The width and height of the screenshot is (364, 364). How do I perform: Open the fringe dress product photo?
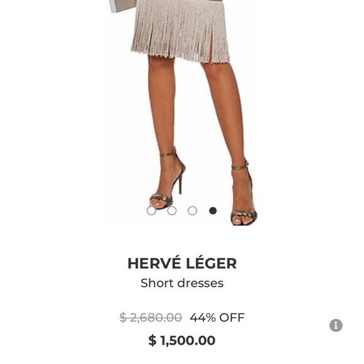[182, 112]
